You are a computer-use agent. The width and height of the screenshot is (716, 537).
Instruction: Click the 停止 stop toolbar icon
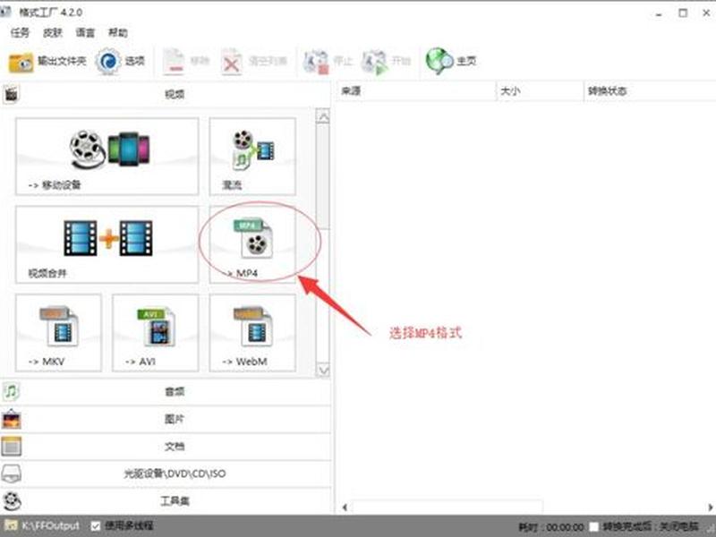coord(316,61)
